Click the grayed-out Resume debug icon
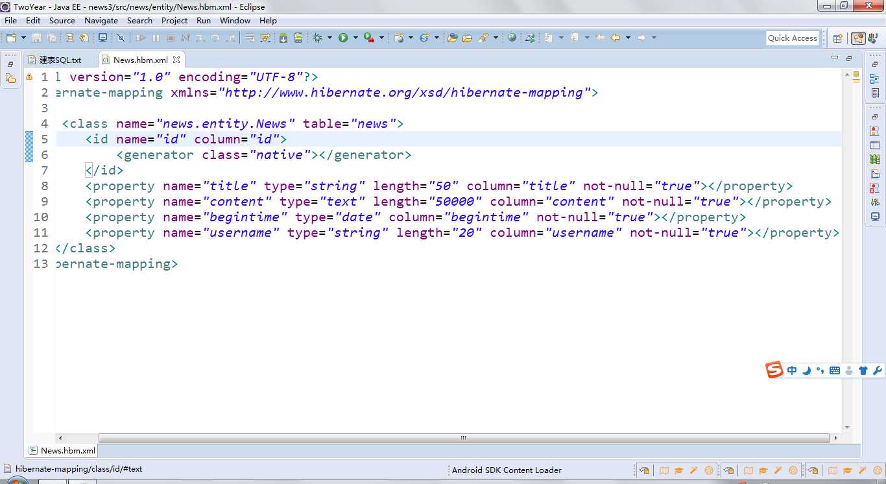The height and width of the screenshot is (484, 886). [x=141, y=38]
